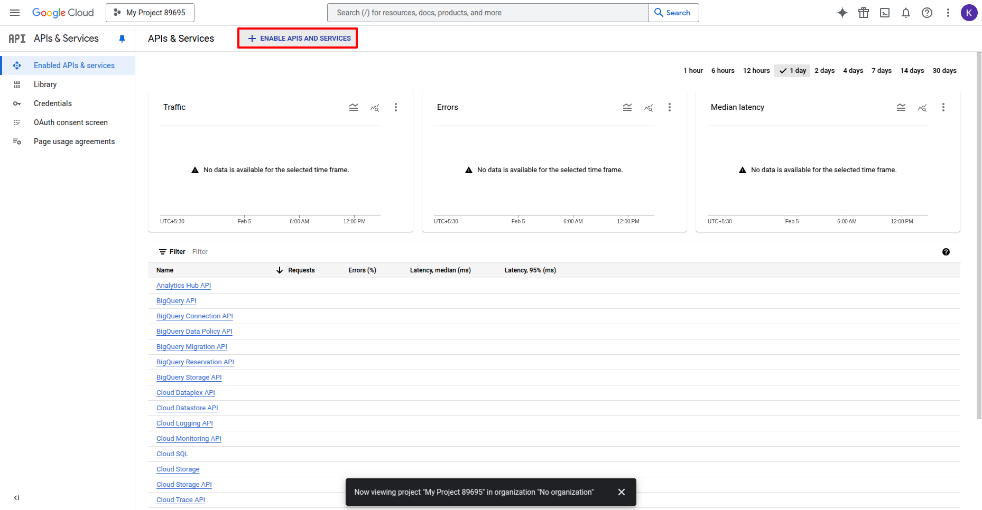Sort by Requests column arrow
Screen dimensions: 982x510
coord(280,270)
